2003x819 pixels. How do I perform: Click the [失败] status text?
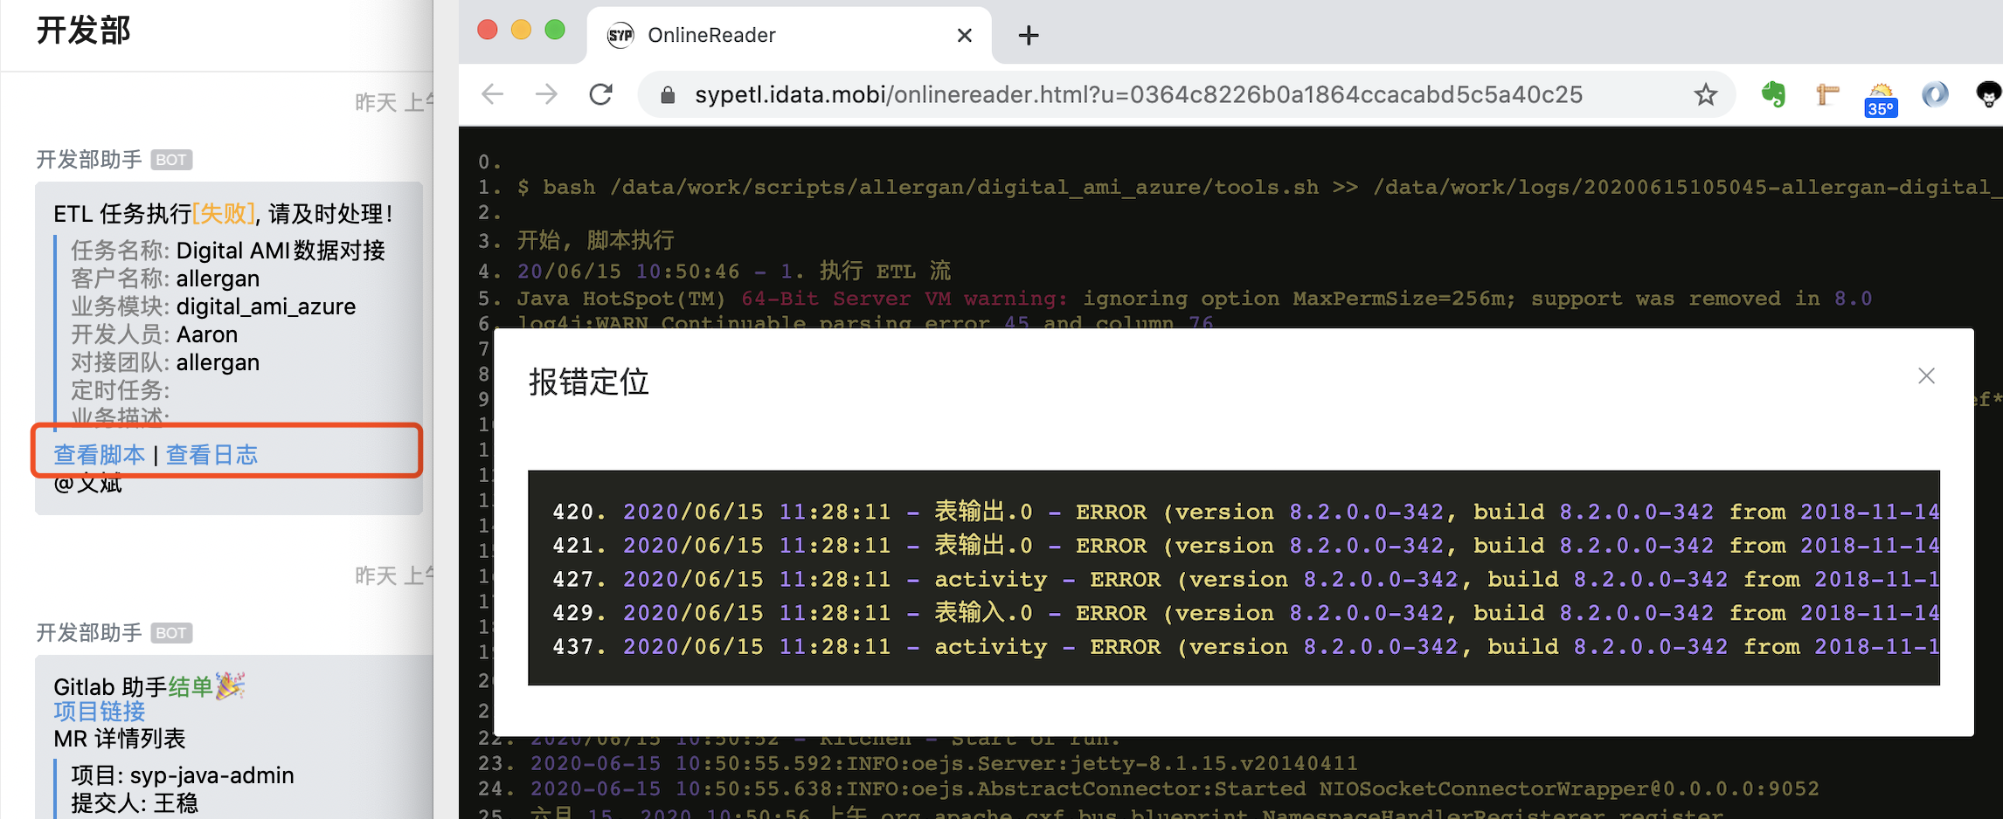click(224, 213)
